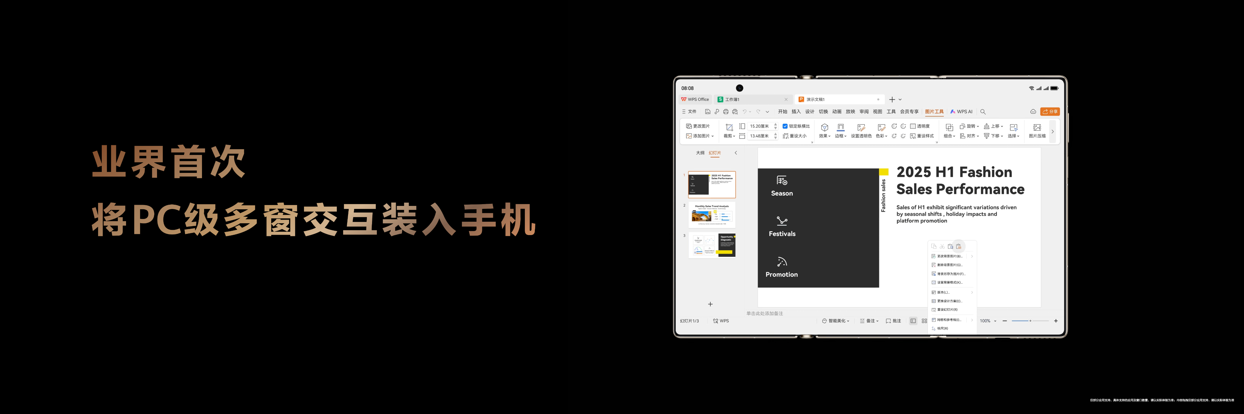Click the add slide plus below thumbnails
Image resolution: width=1244 pixels, height=414 pixels.
[710, 304]
